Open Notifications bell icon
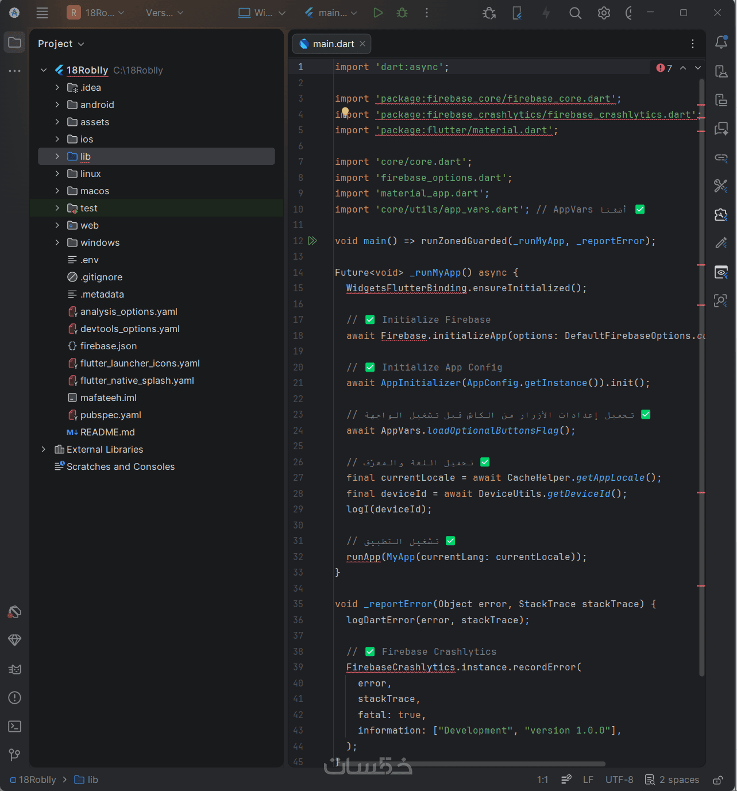 coord(721,42)
